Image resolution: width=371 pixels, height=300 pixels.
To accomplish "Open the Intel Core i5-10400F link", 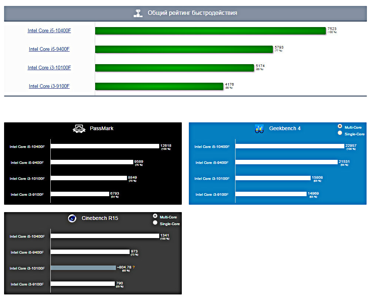I will 49,30.
